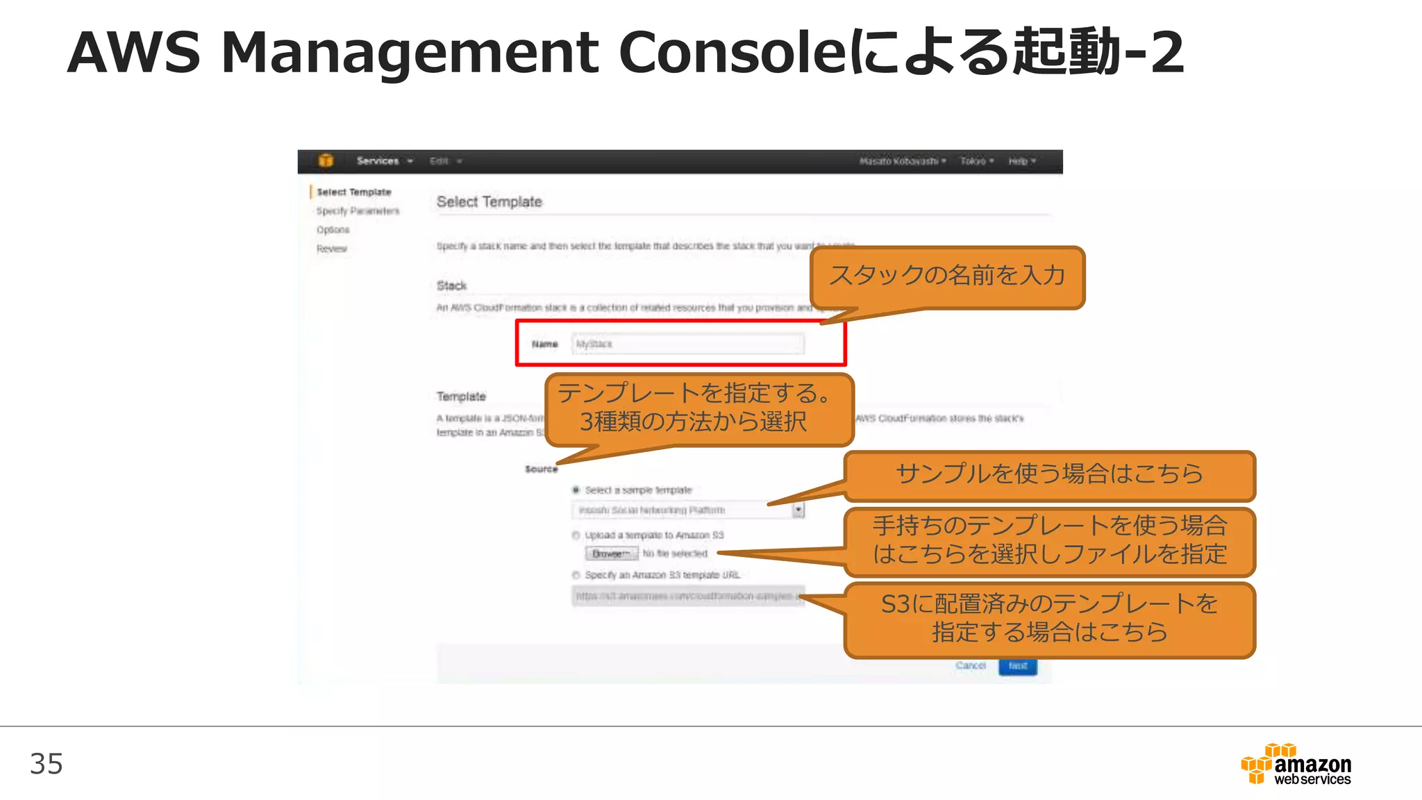Expand the Masato Kobayashi account menu

pyautogui.click(x=903, y=161)
